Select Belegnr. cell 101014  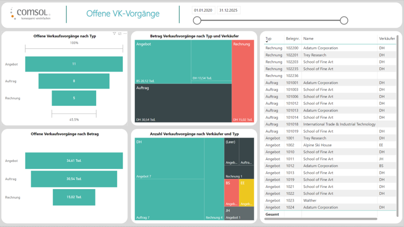[x=292, y=118]
